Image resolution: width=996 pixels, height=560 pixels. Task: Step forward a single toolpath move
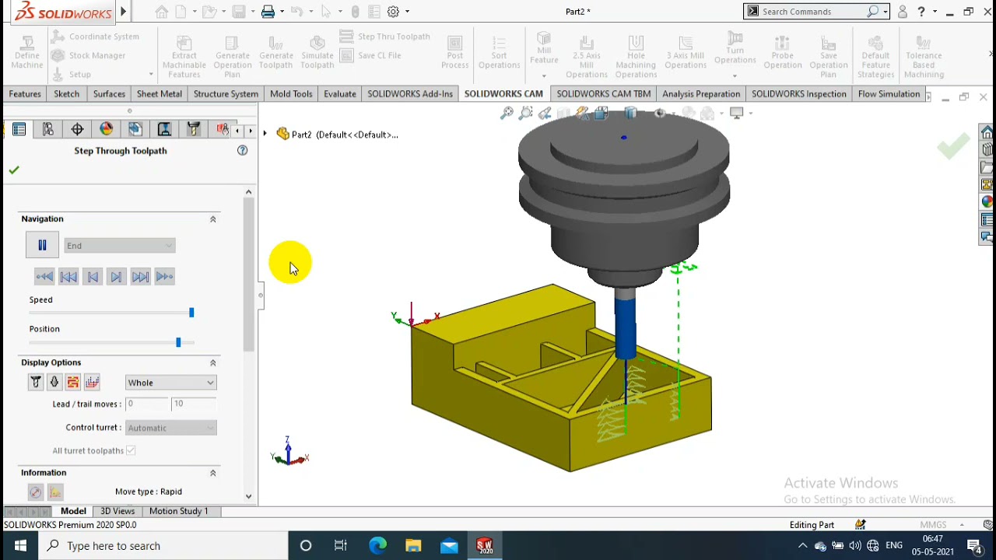pyautogui.click(x=117, y=277)
